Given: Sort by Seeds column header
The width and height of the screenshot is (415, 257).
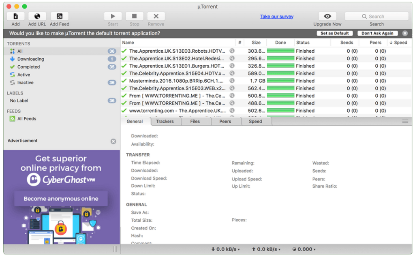Looking at the screenshot, I should click(345, 43).
